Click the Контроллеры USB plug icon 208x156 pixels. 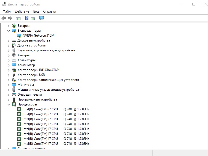tap(14, 75)
